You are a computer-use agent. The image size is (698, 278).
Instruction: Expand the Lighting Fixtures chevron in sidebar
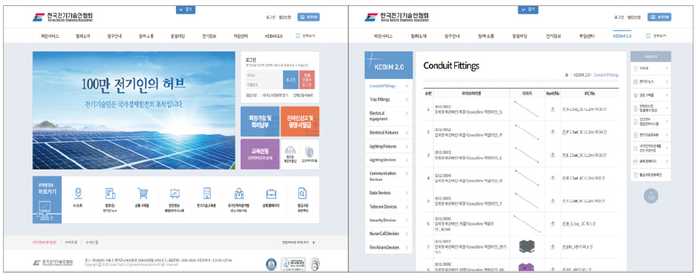click(407, 146)
